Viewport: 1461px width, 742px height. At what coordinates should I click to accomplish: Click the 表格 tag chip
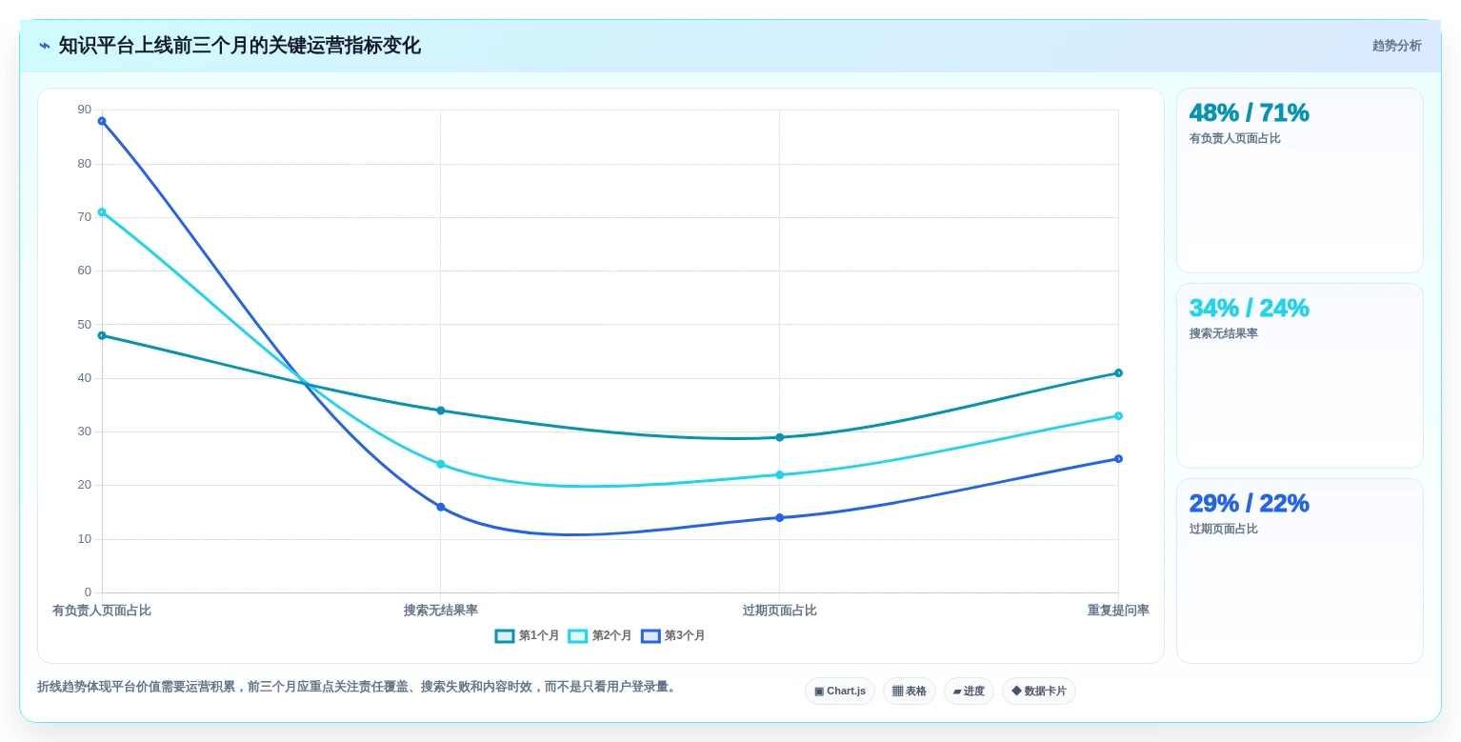click(910, 691)
